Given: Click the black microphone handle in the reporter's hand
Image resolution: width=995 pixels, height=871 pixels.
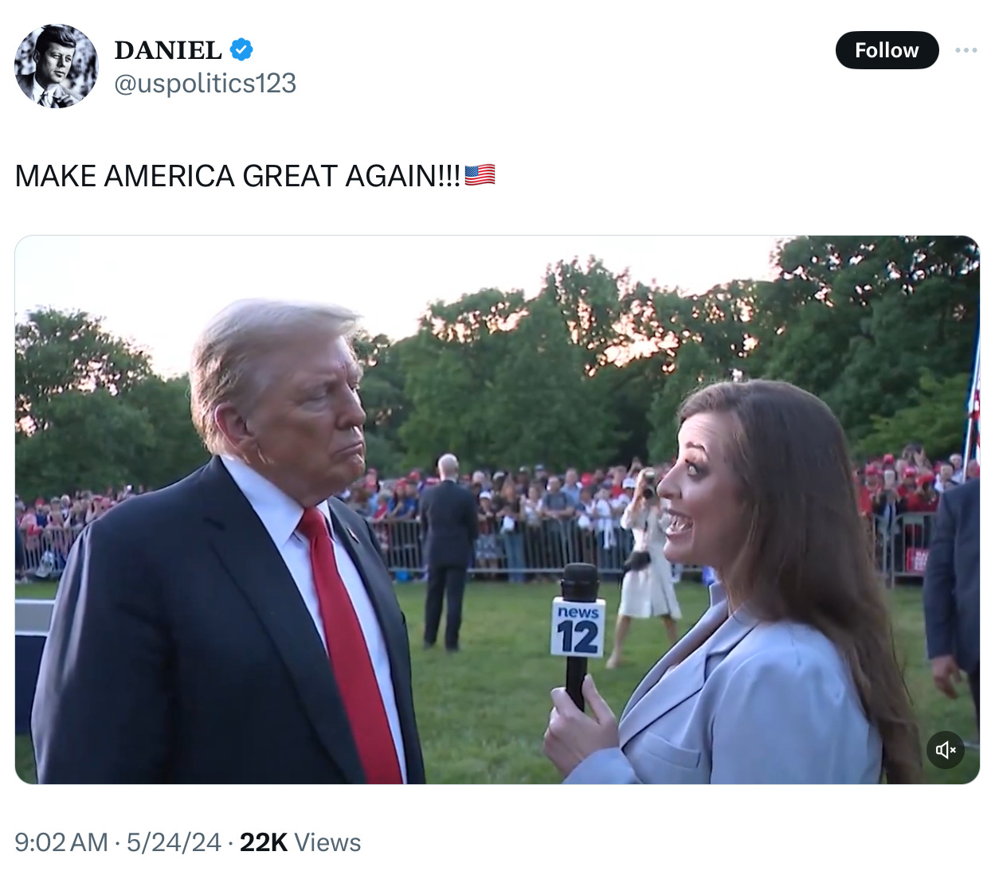Looking at the screenshot, I should pos(575,685).
